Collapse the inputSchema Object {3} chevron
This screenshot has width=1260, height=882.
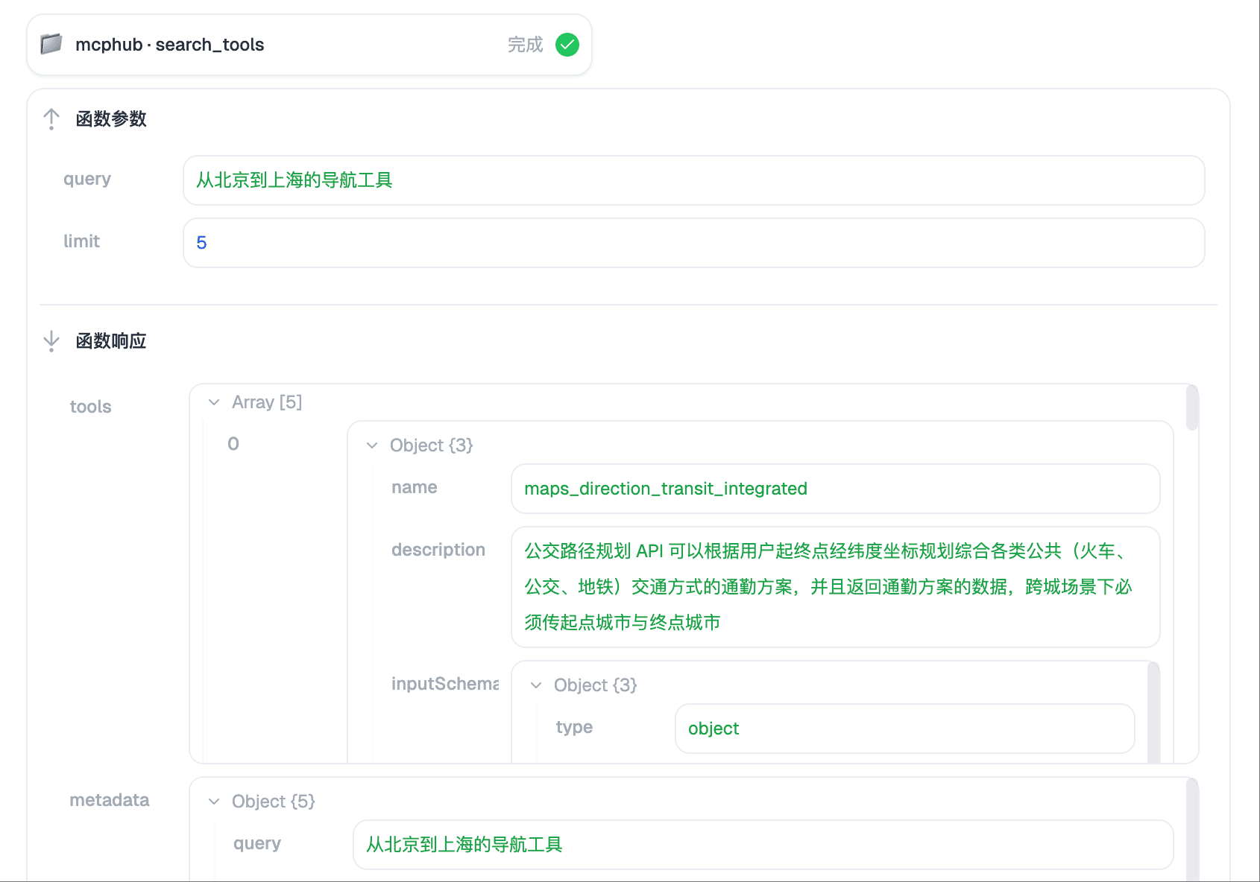pyautogui.click(x=536, y=685)
